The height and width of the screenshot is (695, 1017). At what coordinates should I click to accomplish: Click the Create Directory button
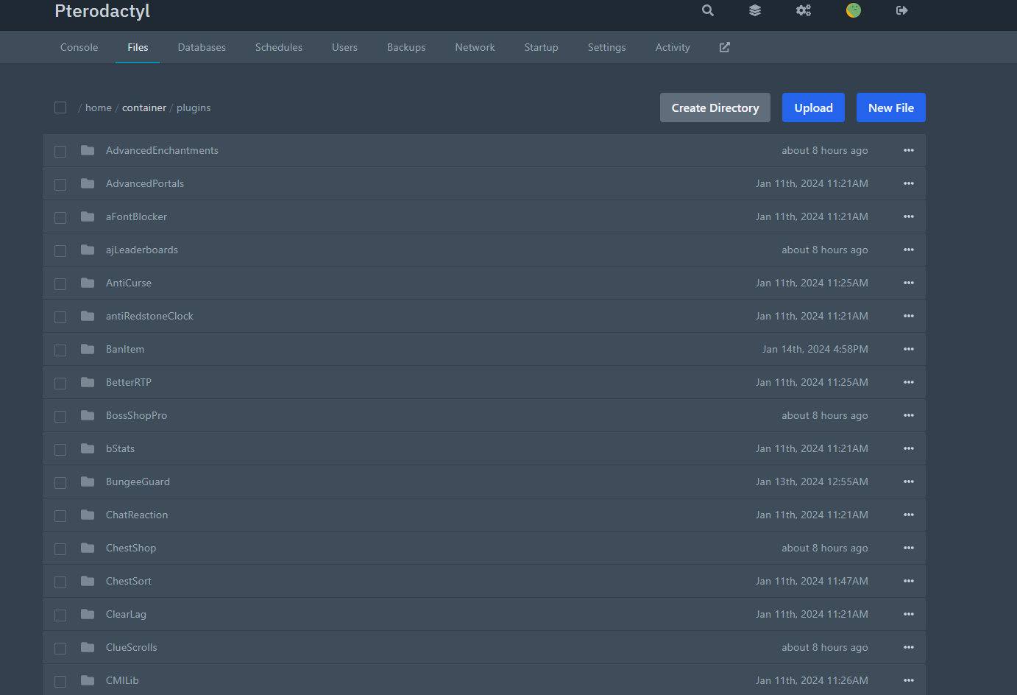[x=715, y=107]
